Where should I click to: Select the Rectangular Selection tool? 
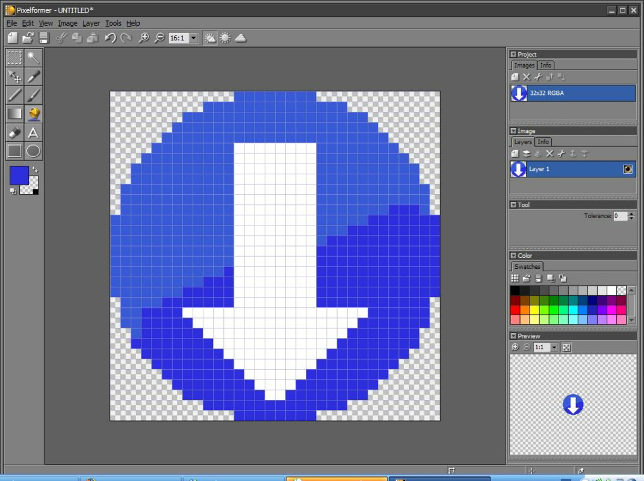click(14, 58)
